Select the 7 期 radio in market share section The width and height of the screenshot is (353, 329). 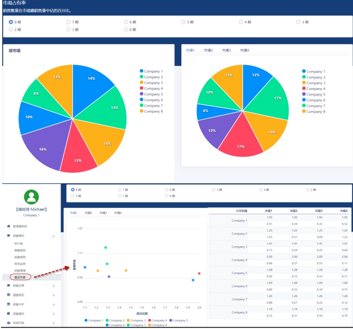68,22
